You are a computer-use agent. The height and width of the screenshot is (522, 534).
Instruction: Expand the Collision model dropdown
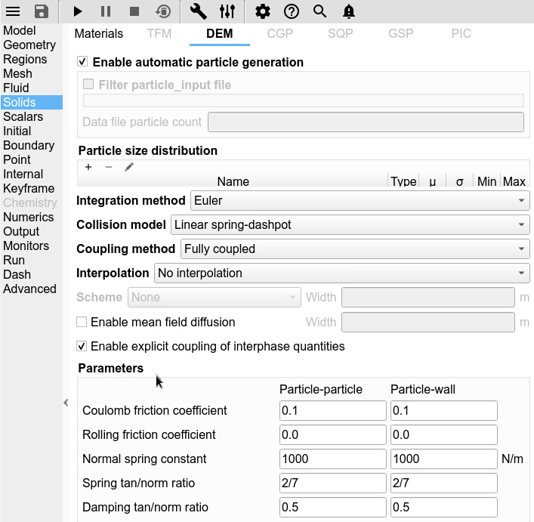tap(349, 225)
